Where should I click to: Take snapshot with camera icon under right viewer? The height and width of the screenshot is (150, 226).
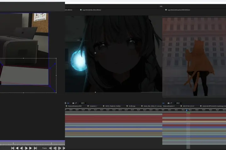tap(168, 103)
